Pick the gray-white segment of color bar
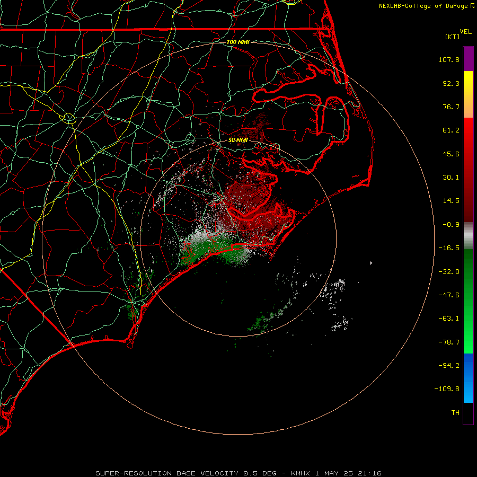477x477 pixels. pos(468,236)
